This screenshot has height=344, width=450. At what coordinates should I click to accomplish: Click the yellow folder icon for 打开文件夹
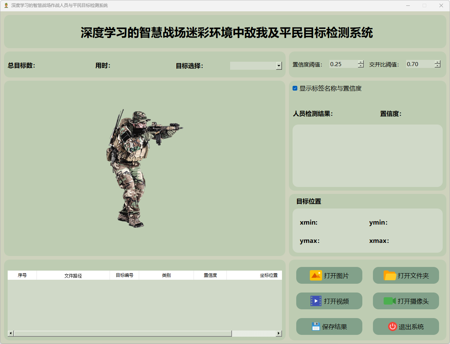tap(390, 275)
